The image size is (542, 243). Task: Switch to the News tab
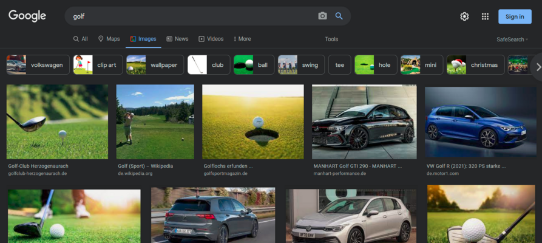pos(177,39)
